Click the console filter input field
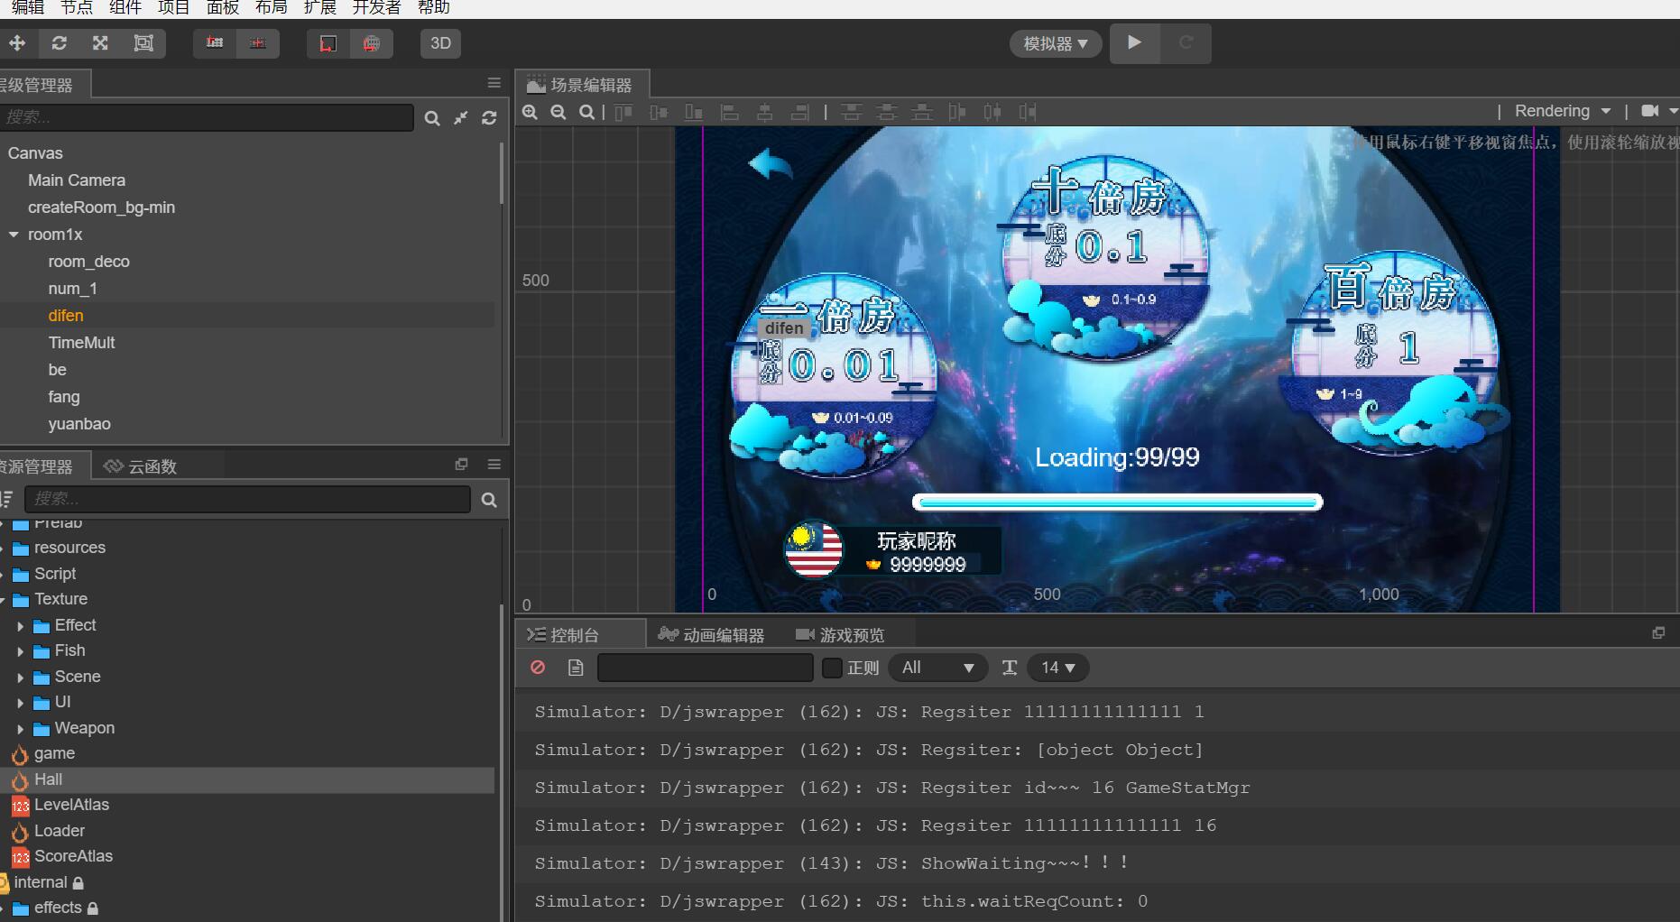The image size is (1680, 922). pyautogui.click(x=706, y=668)
